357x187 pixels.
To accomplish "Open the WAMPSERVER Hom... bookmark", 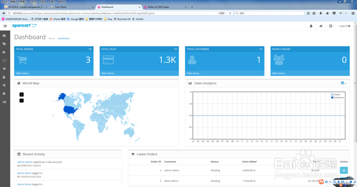I will tap(15, 19).
